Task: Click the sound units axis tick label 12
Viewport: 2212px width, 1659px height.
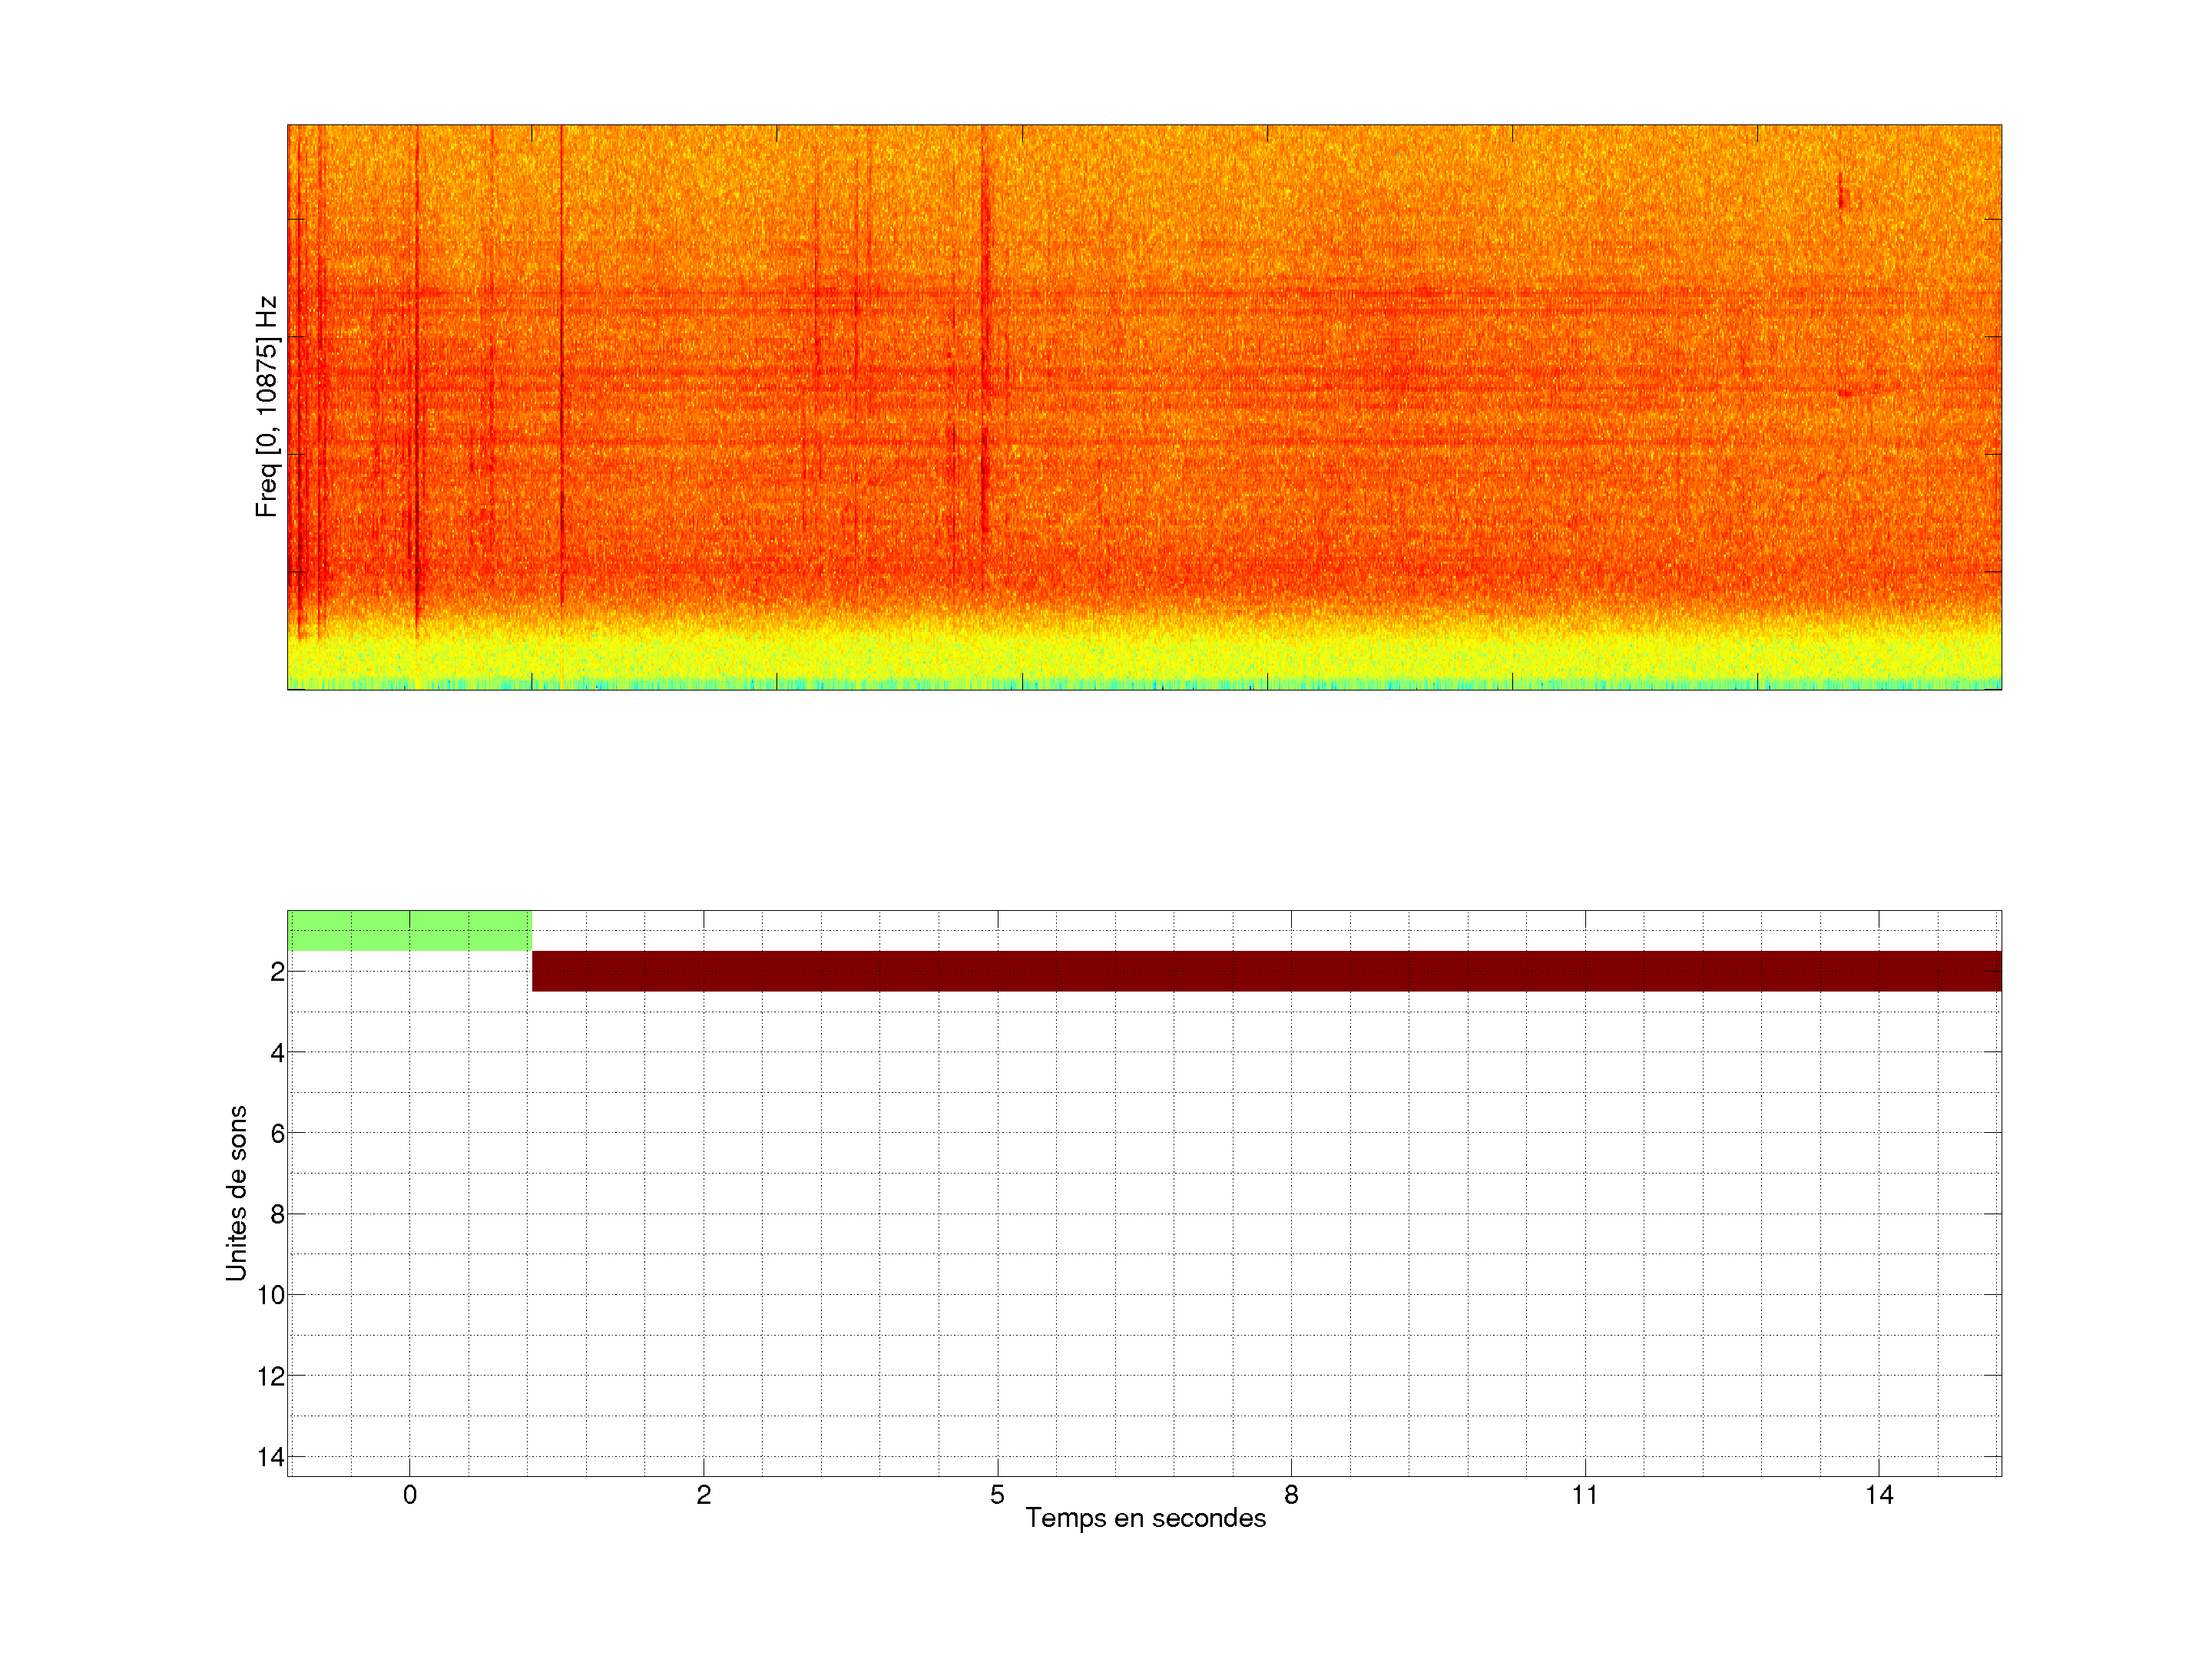Action: click(271, 1376)
